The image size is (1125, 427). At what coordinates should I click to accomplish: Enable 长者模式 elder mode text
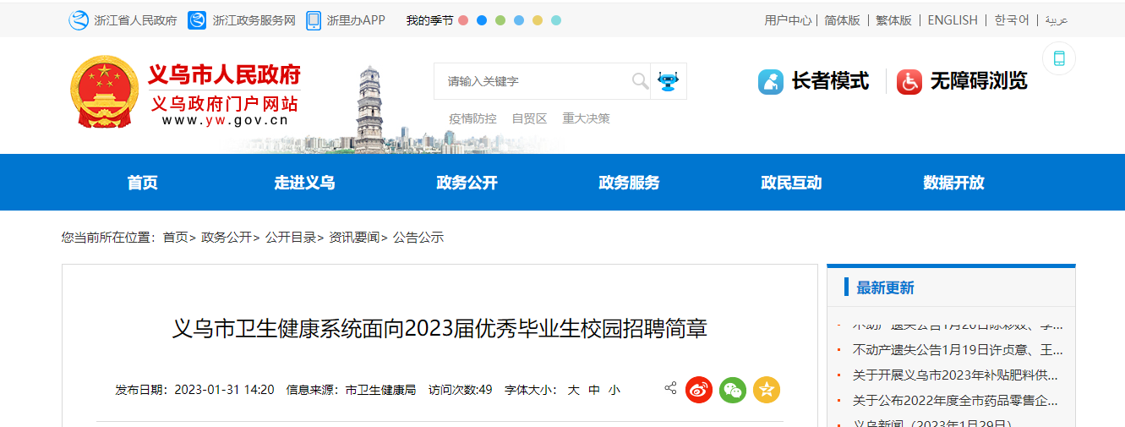830,81
